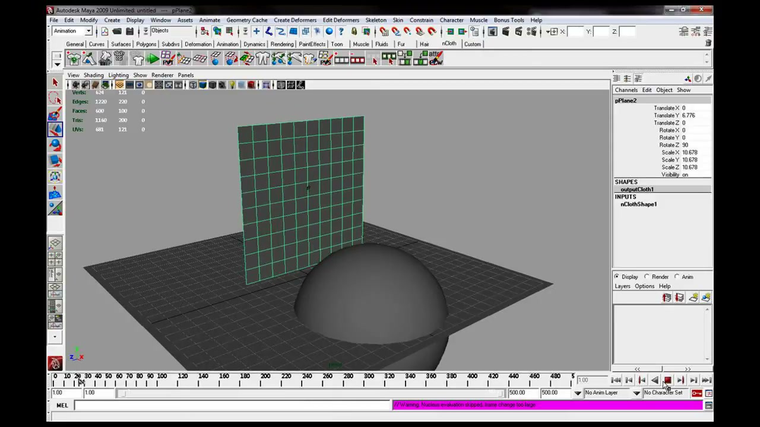Select the Paint Selection tool
760x427 pixels.
(x=55, y=114)
